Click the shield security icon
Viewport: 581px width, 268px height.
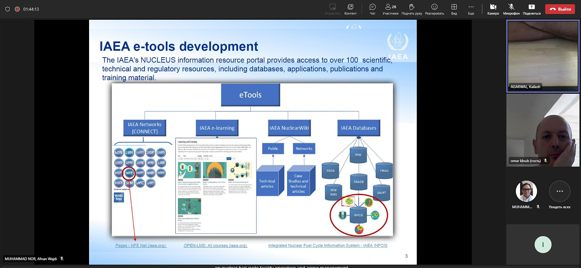click(7, 9)
